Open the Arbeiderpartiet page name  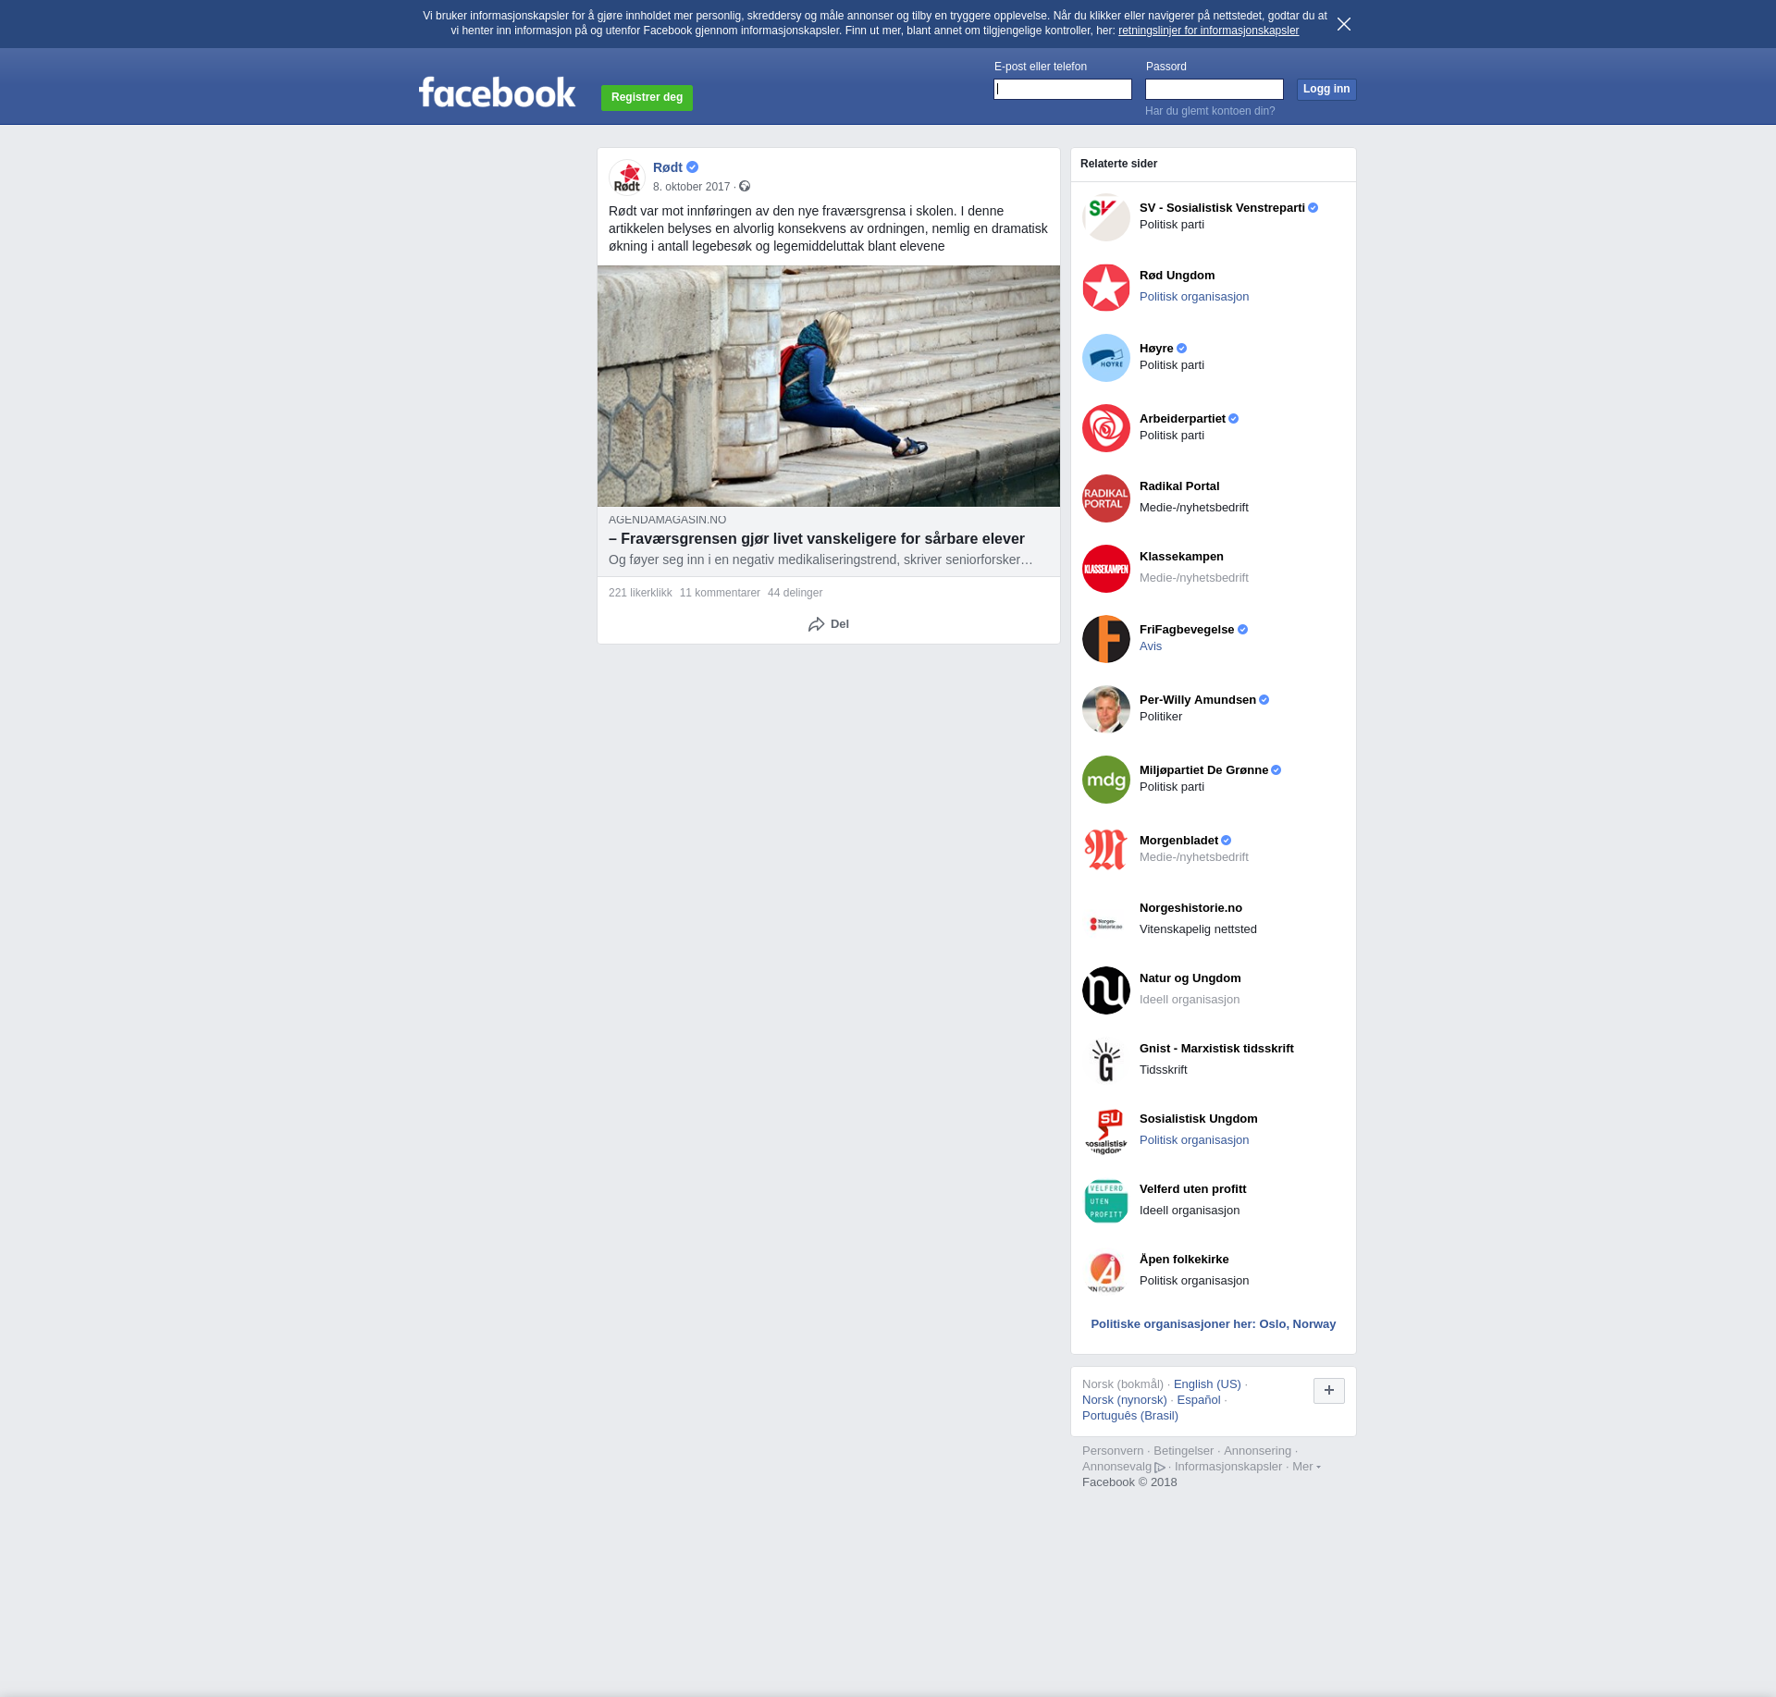click(x=1182, y=419)
